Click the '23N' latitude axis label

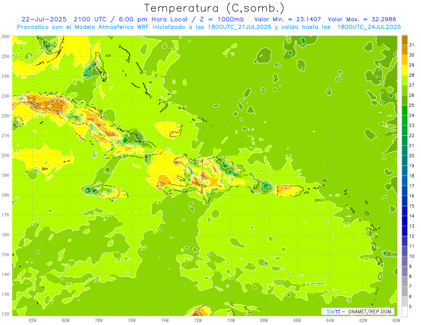click(5, 96)
